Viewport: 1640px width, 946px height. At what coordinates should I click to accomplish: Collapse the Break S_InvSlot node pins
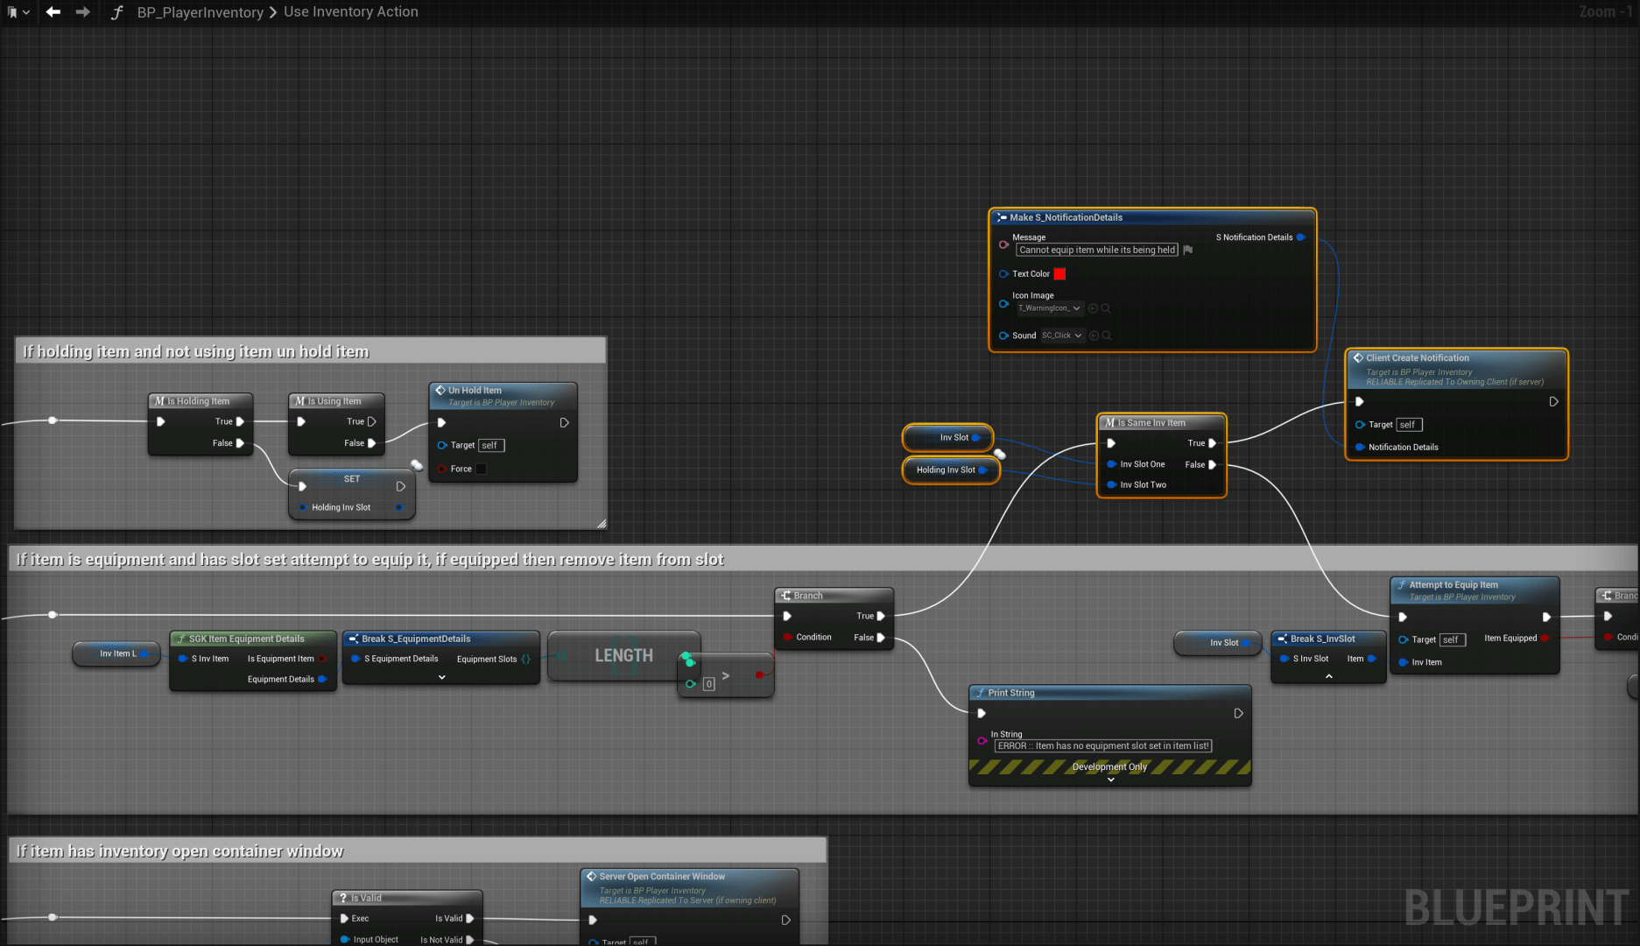pos(1328,676)
